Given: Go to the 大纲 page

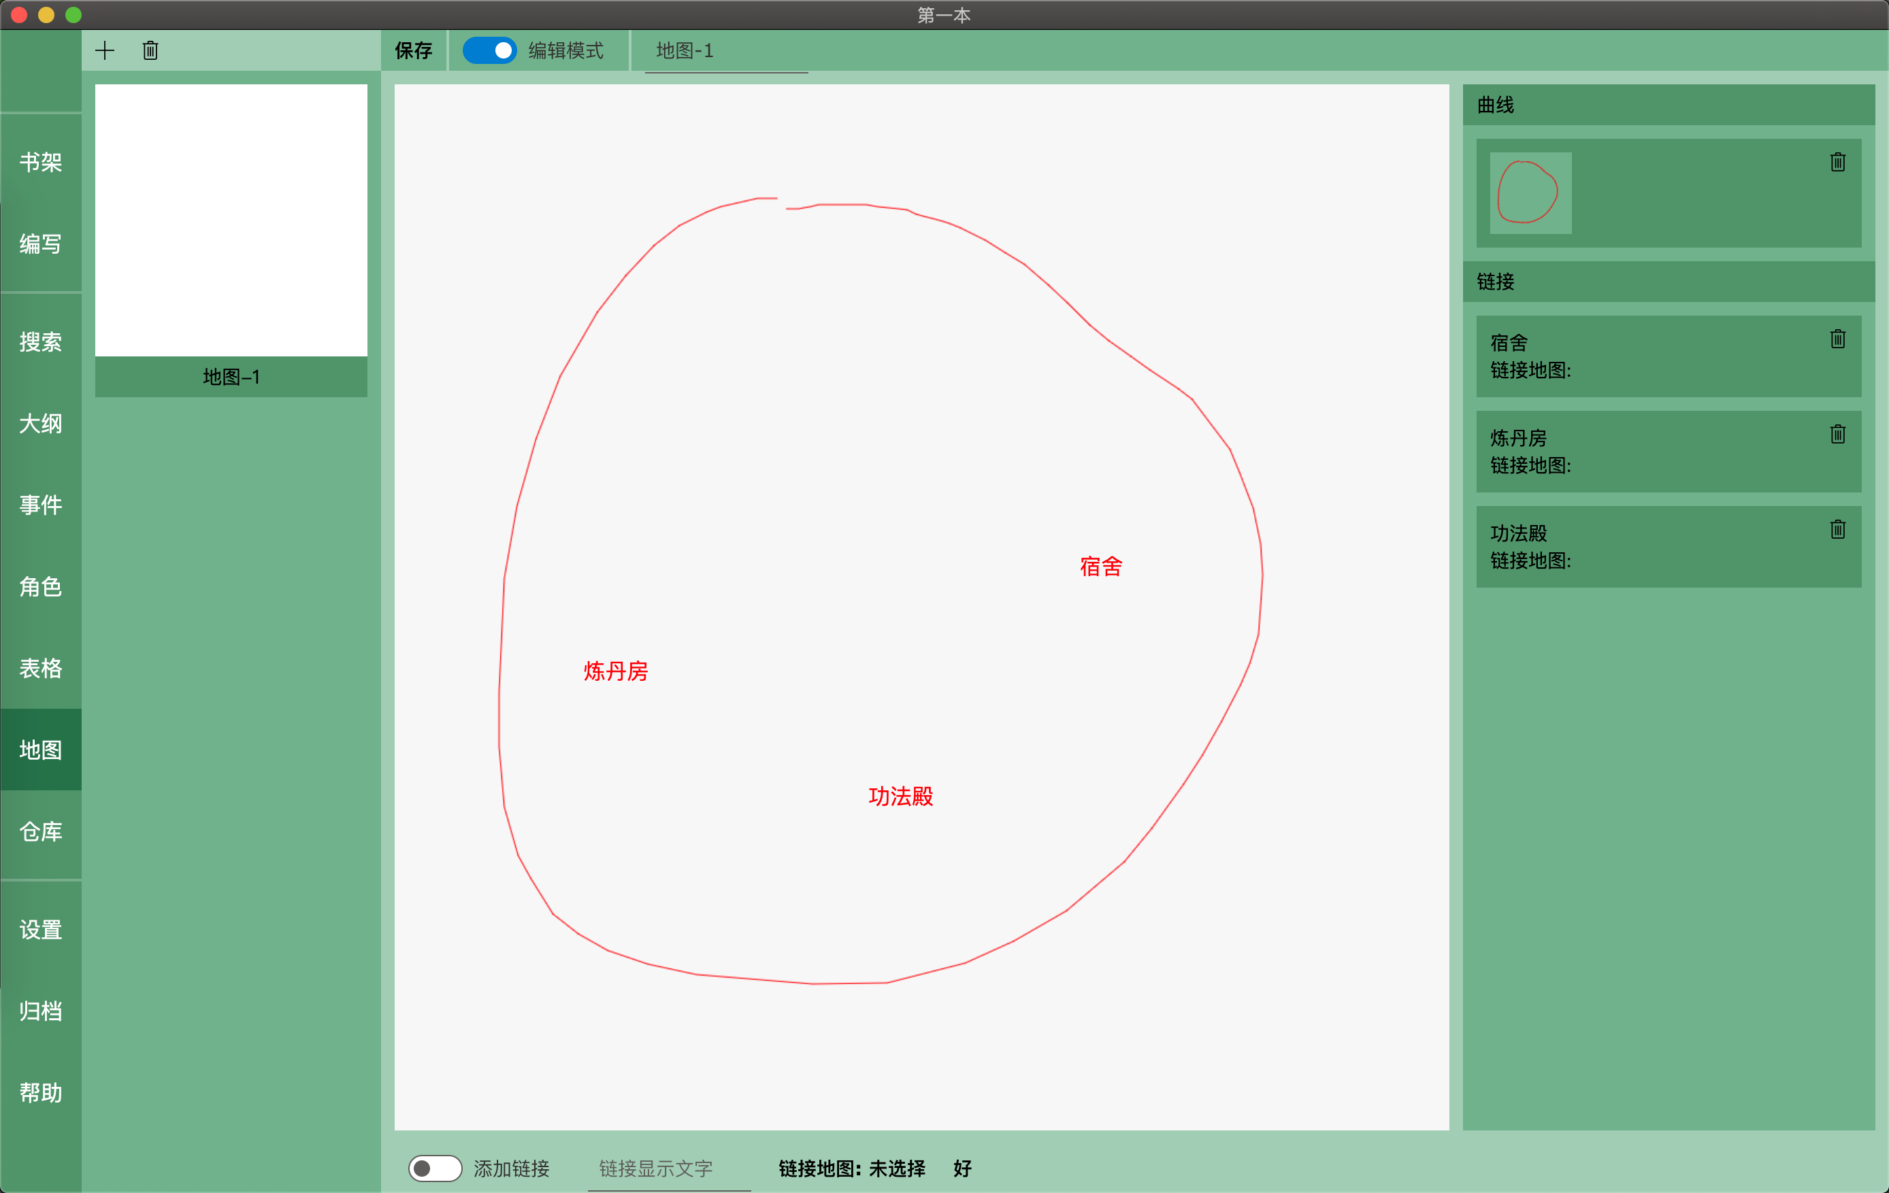Looking at the screenshot, I should 41,424.
